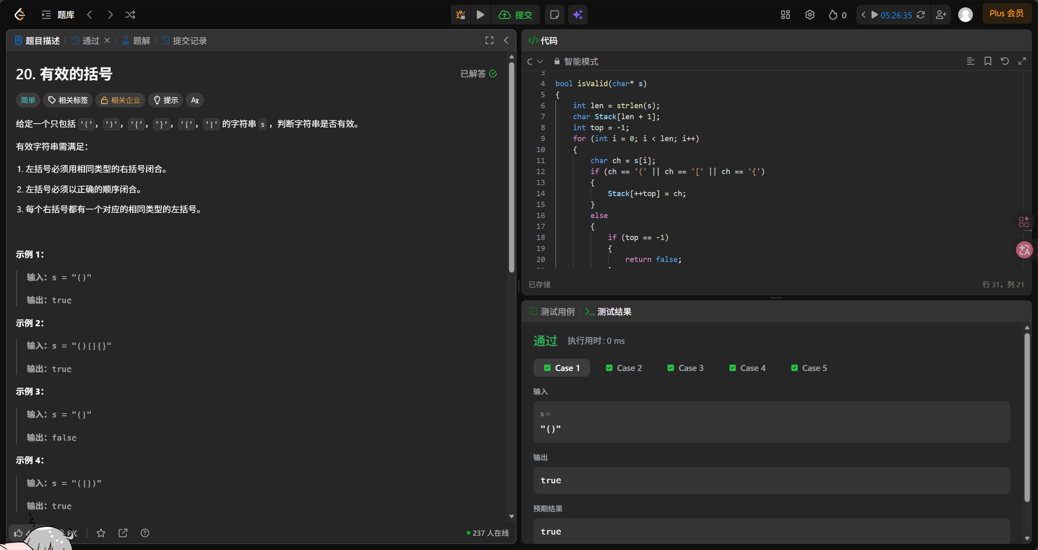Expand the 相关标签 tags section
Viewport: 1038px width, 550px height.
coord(68,100)
